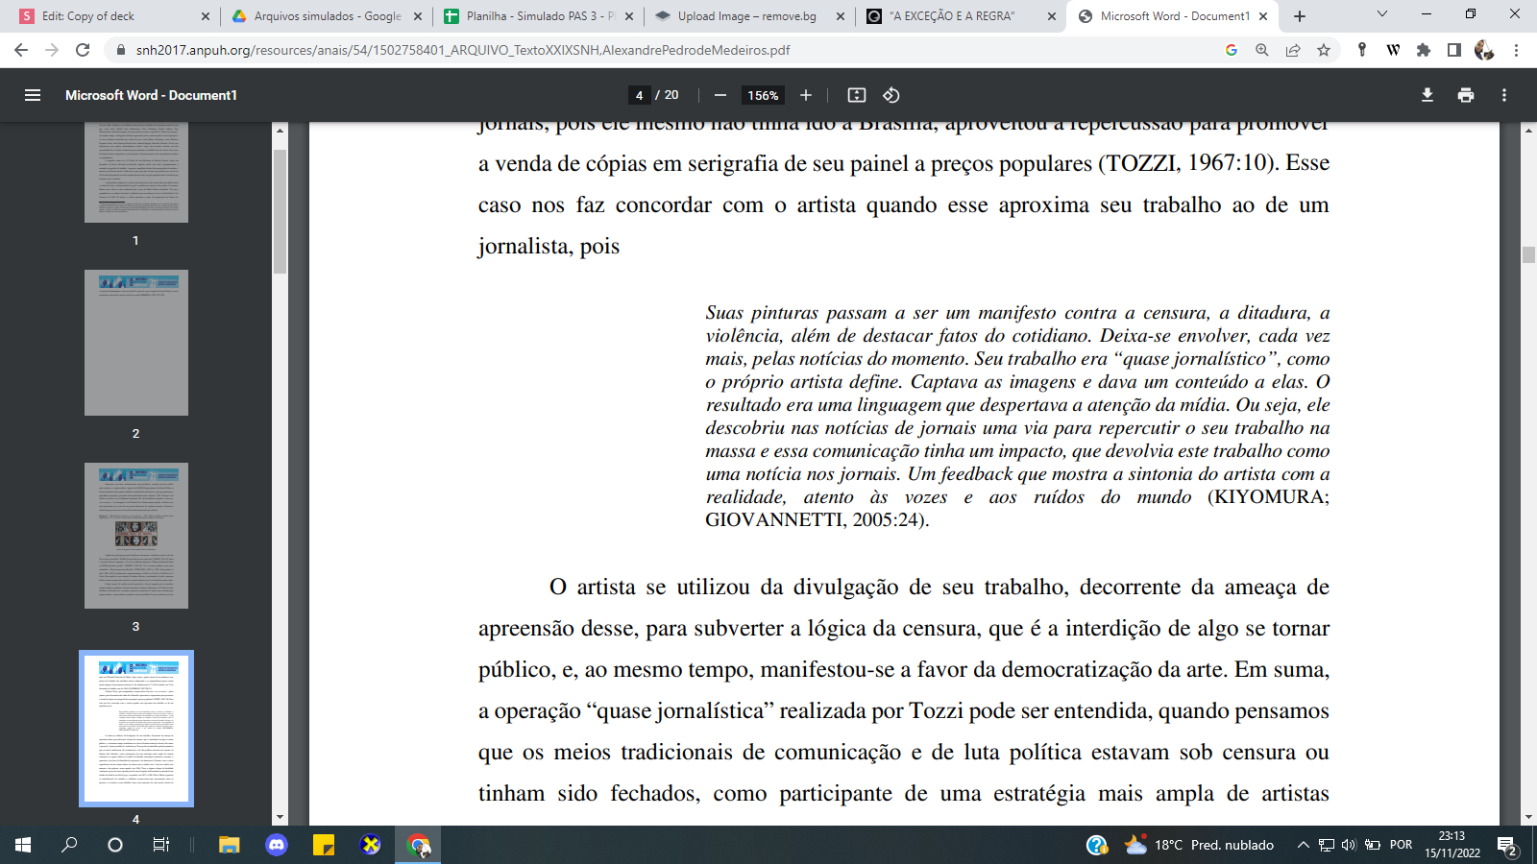
Task: Open the zoom magnifier icon in address bar
Action: 1262,50
